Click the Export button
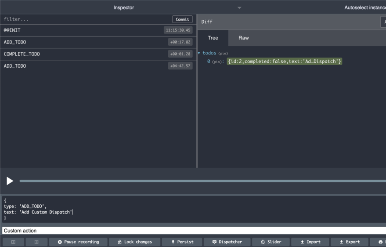The width and height of the screenshot is (386, 247). [x=350, y=242]
